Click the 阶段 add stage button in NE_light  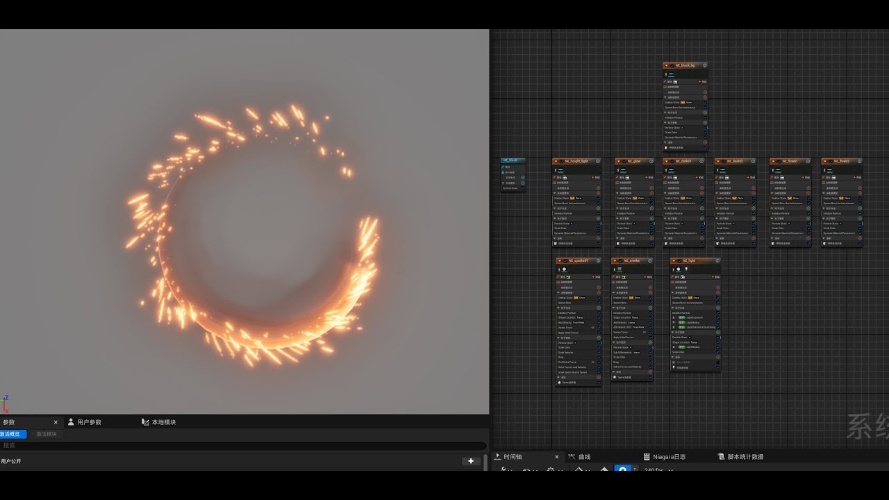click(x=715, y=277)
